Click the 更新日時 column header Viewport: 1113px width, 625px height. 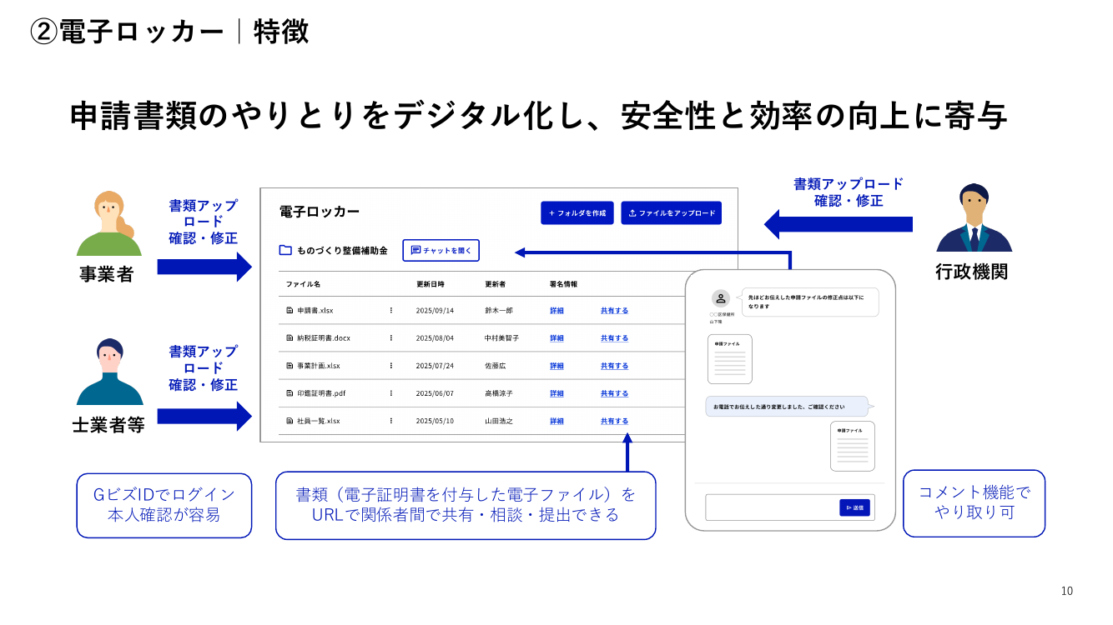point(431,284)
